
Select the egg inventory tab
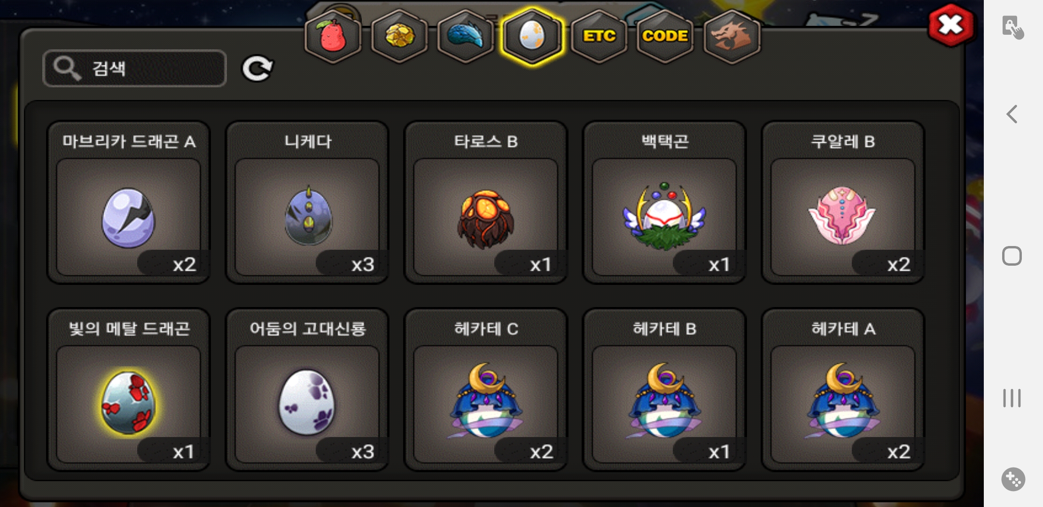532,37
